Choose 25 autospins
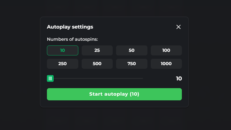231x130 pixels. click(x=97, y=50)
